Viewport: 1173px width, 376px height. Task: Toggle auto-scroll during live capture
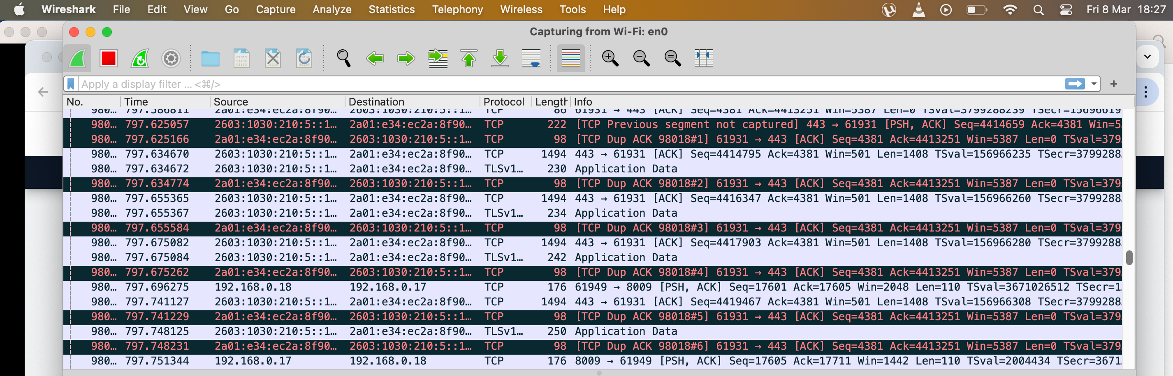531,59
